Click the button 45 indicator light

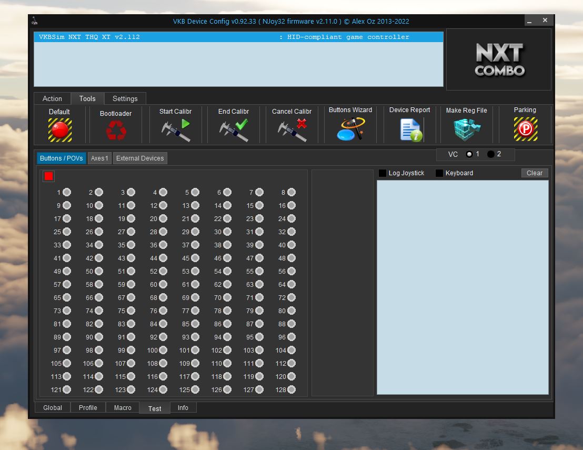[x=195, y=258]
